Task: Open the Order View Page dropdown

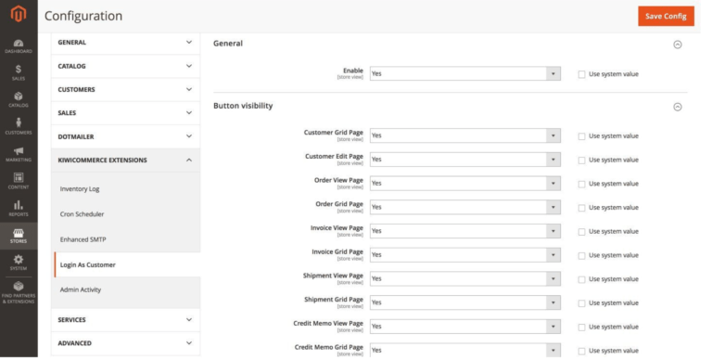Action: click(465, 183)
